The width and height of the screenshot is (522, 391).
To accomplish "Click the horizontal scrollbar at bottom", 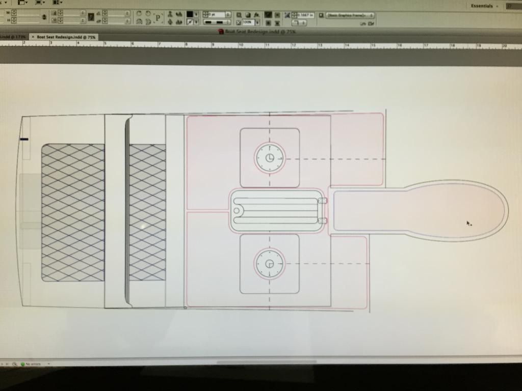I will [267, 362].
